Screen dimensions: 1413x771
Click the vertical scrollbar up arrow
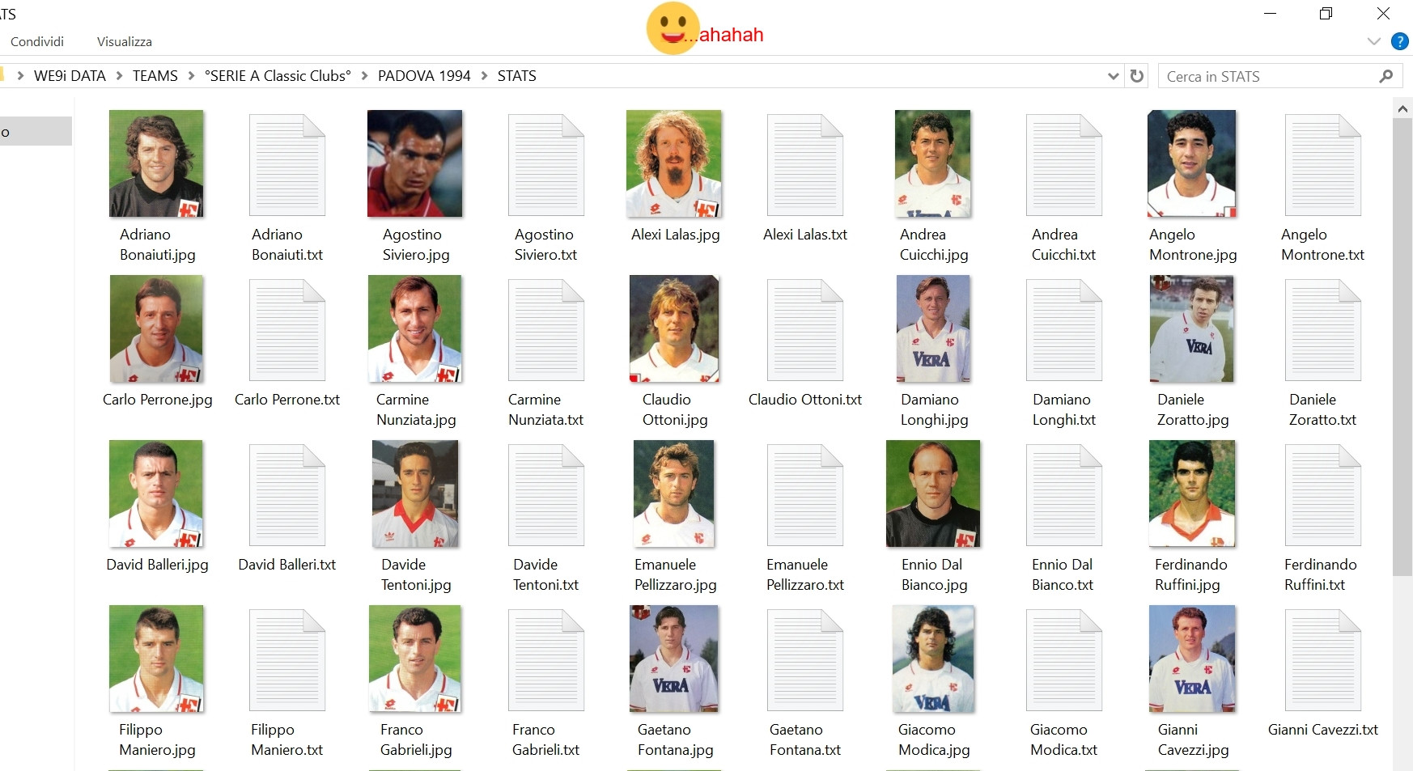click(1402, 108)
